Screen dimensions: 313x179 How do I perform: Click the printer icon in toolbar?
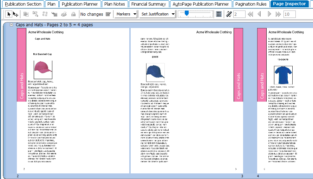tap(64, 14)
